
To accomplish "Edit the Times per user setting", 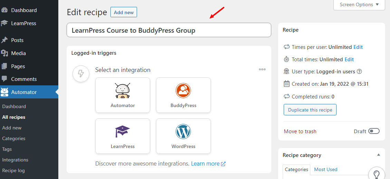I will (x=358, y=47).
